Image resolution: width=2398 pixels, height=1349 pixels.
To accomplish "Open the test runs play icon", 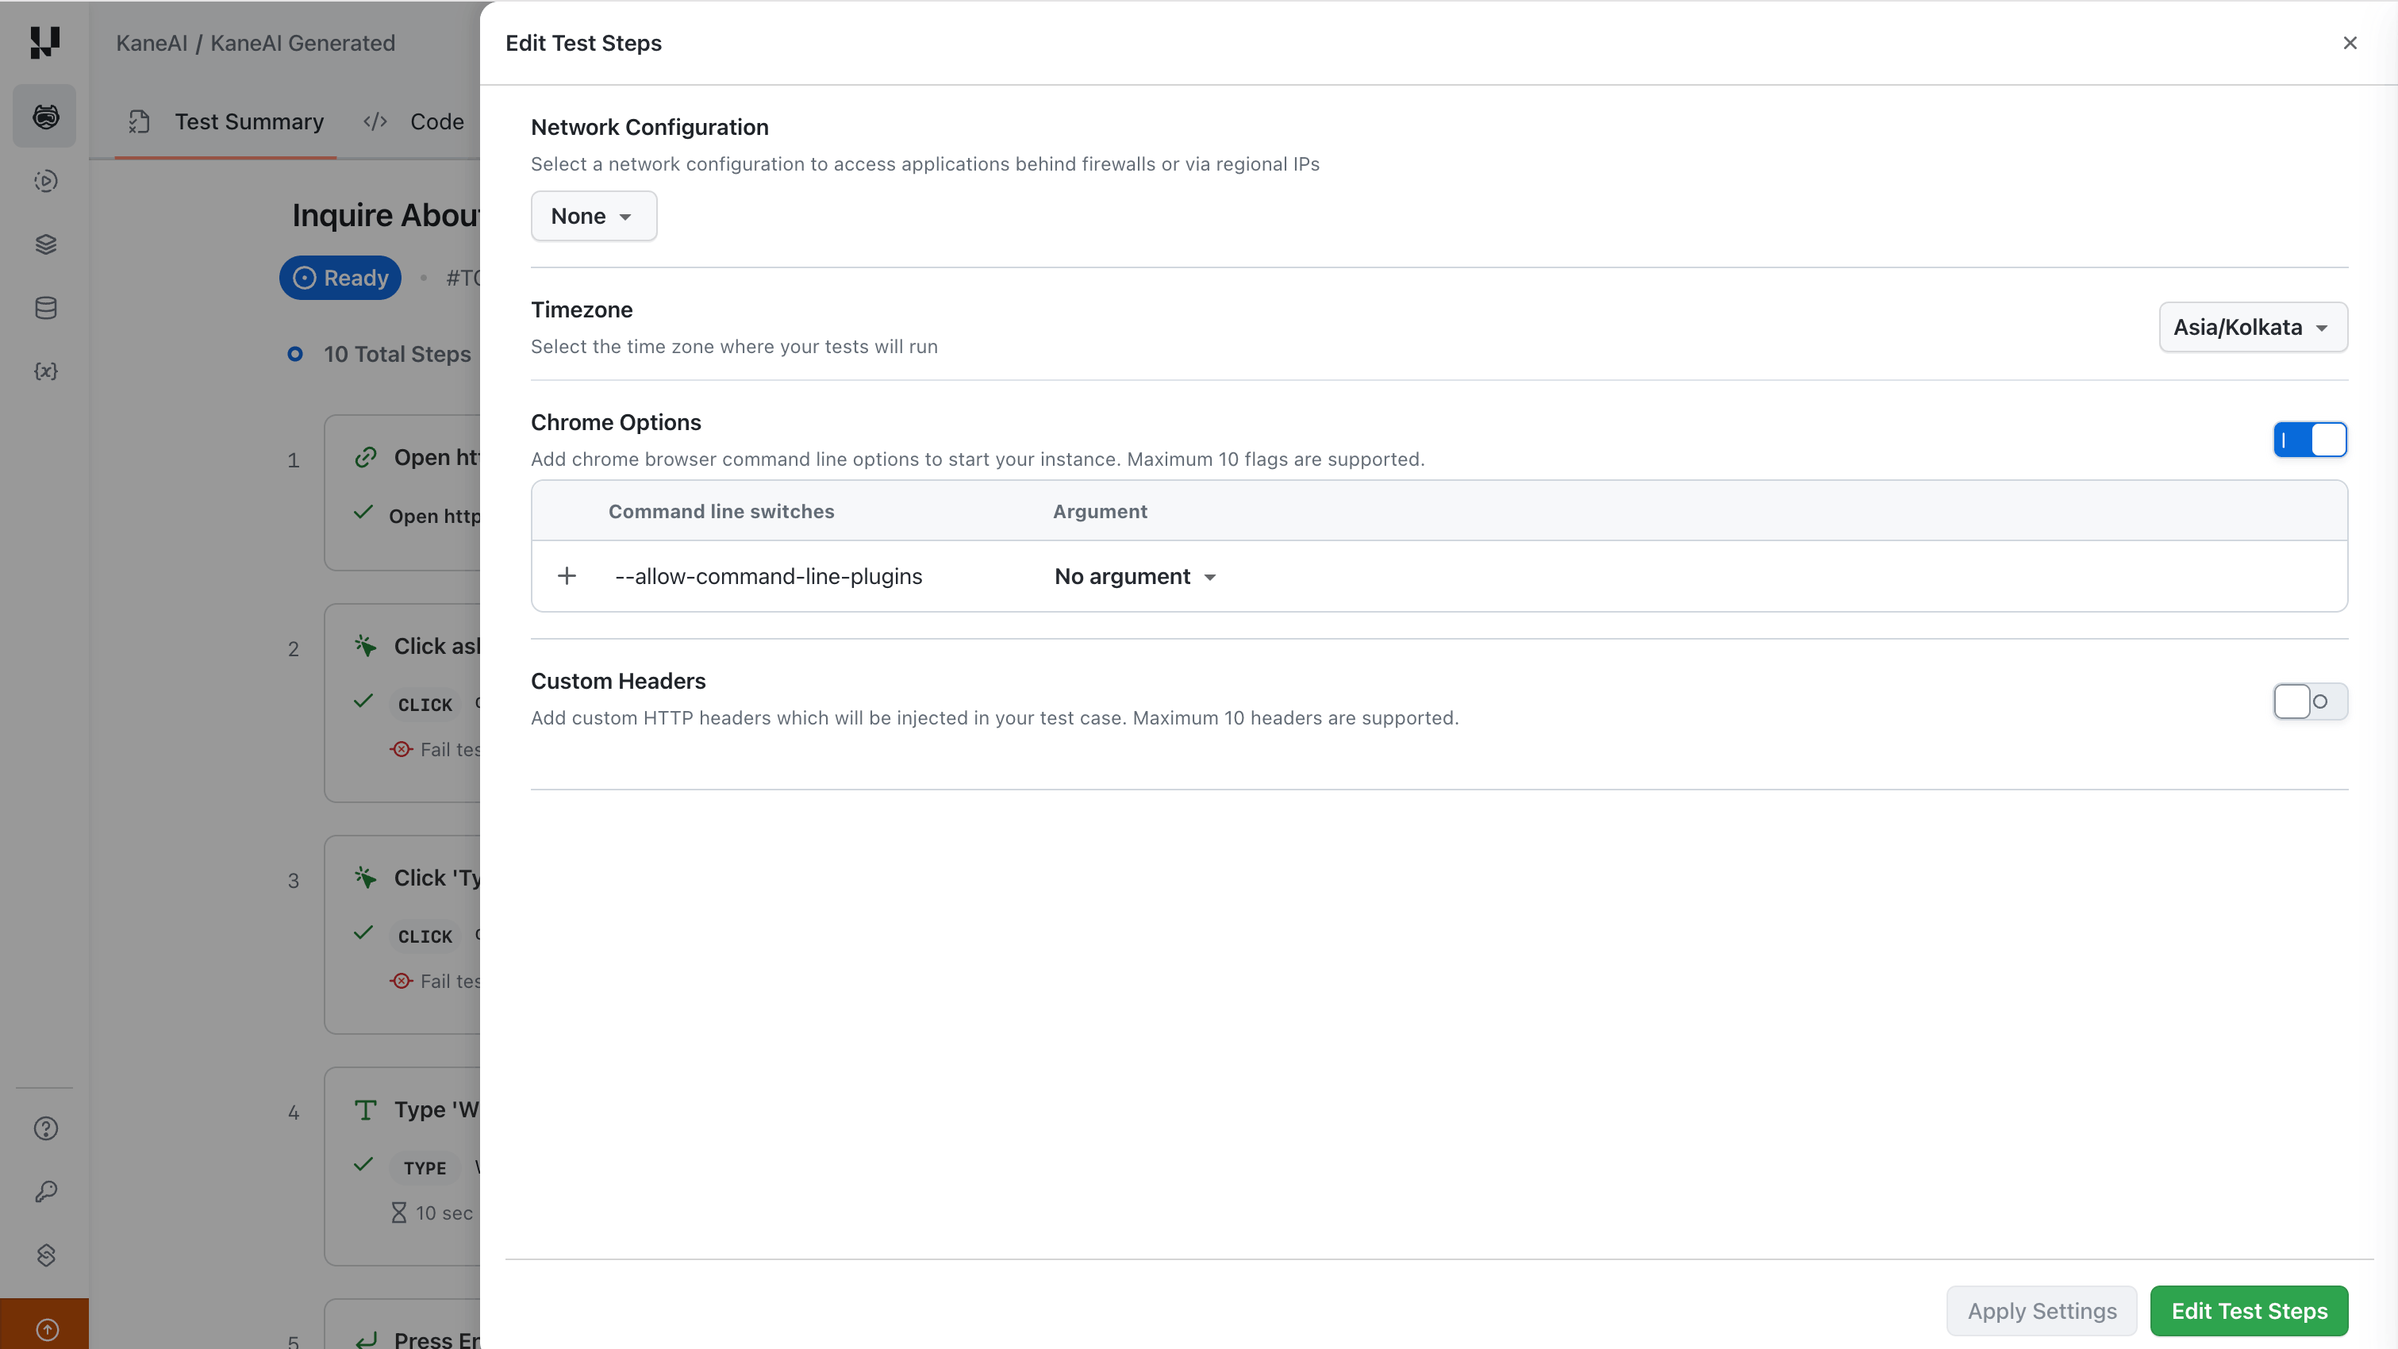I will click(45, 181).
